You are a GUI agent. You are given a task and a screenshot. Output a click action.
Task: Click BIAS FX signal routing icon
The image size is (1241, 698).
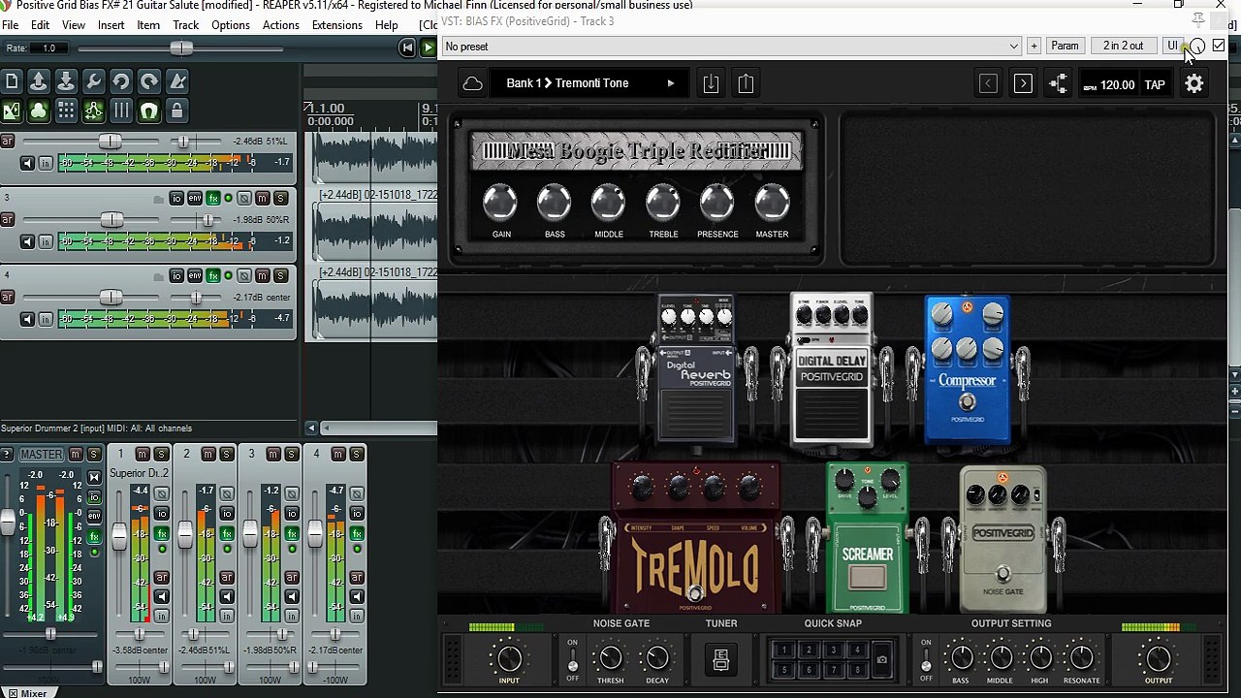coord(1058,84)
